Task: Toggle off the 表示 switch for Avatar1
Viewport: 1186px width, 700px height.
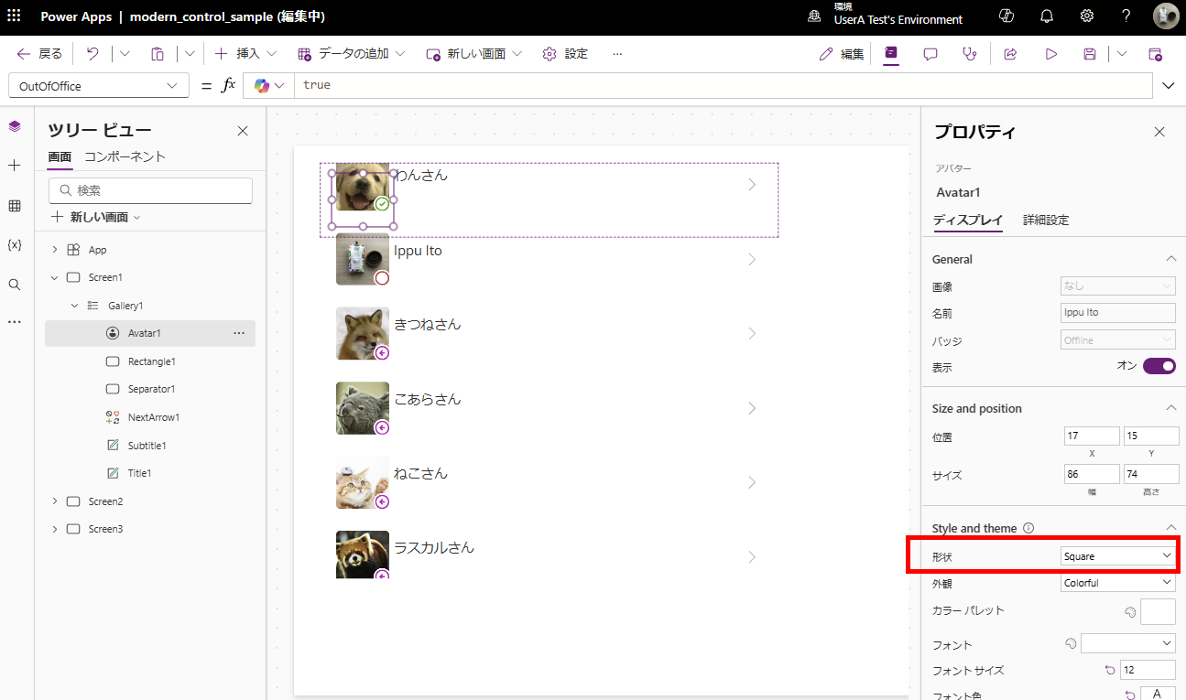Action: 1159,365
